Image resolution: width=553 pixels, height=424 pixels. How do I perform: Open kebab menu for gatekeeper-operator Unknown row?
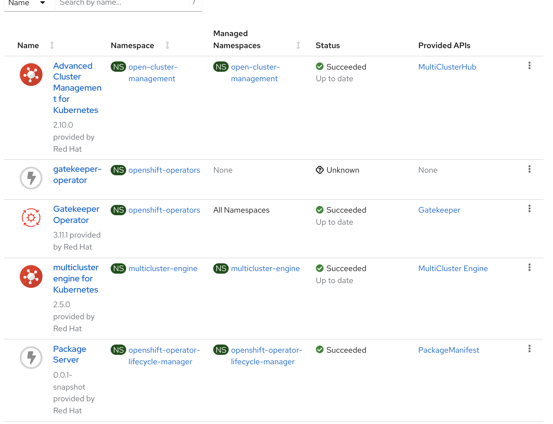529,169
